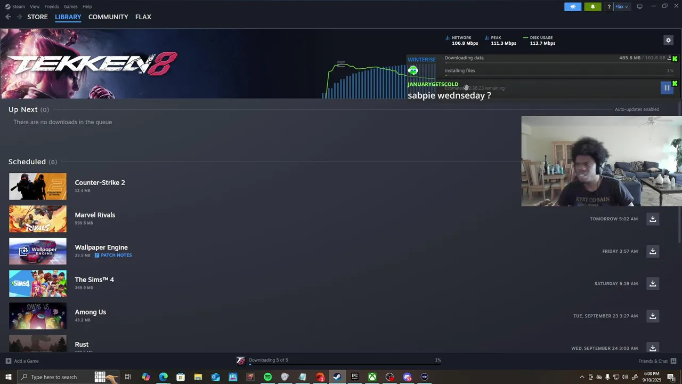Open the View menu
Screen dimensions: 682x384
(35, 6)
